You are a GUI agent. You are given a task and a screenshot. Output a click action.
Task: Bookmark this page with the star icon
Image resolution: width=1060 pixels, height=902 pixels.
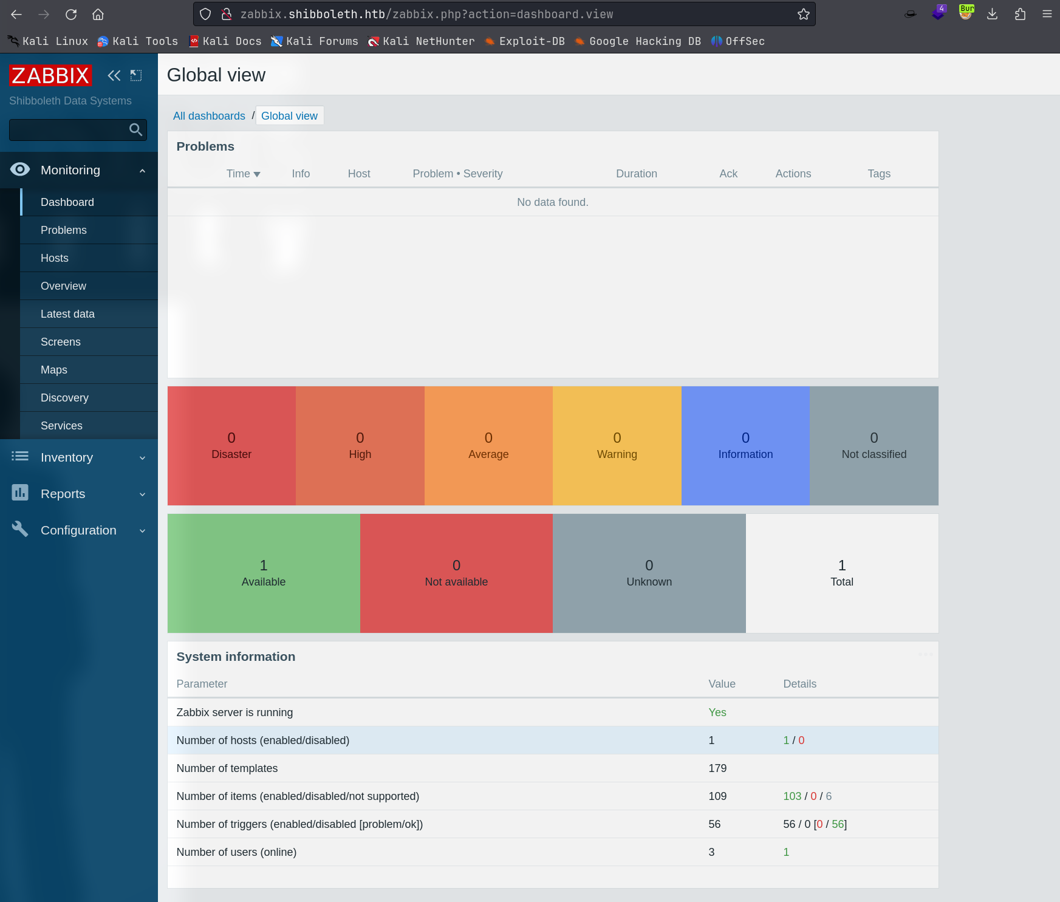(803, 14)
